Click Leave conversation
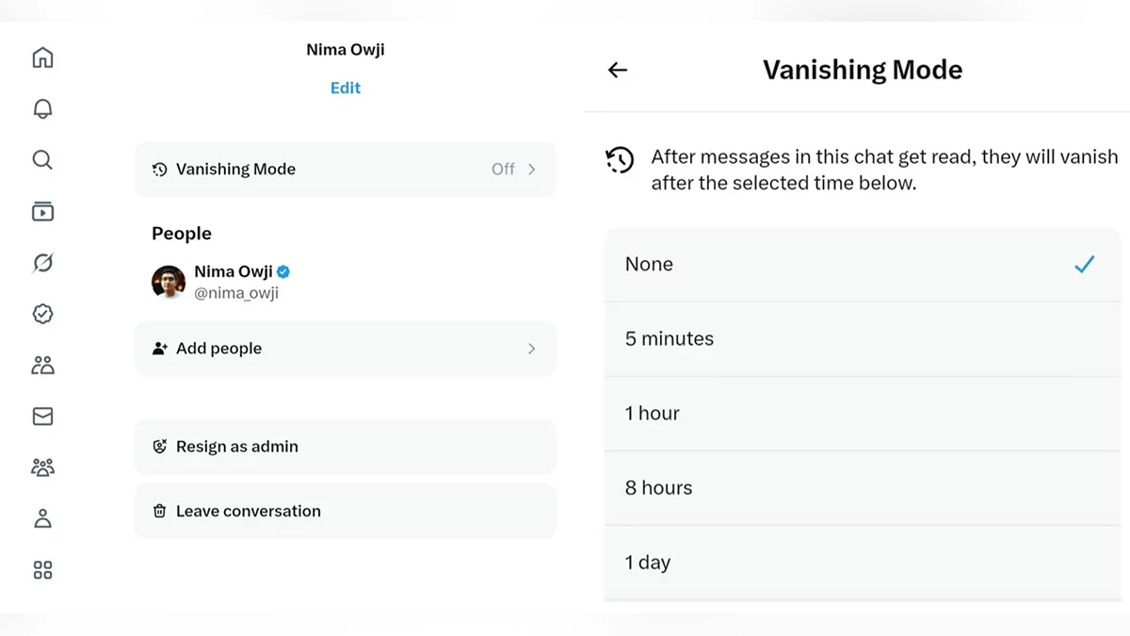Screen dimensions: 1130x636 (x=345, y=511)
